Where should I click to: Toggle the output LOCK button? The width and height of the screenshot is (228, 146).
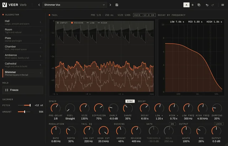point(219,124)
